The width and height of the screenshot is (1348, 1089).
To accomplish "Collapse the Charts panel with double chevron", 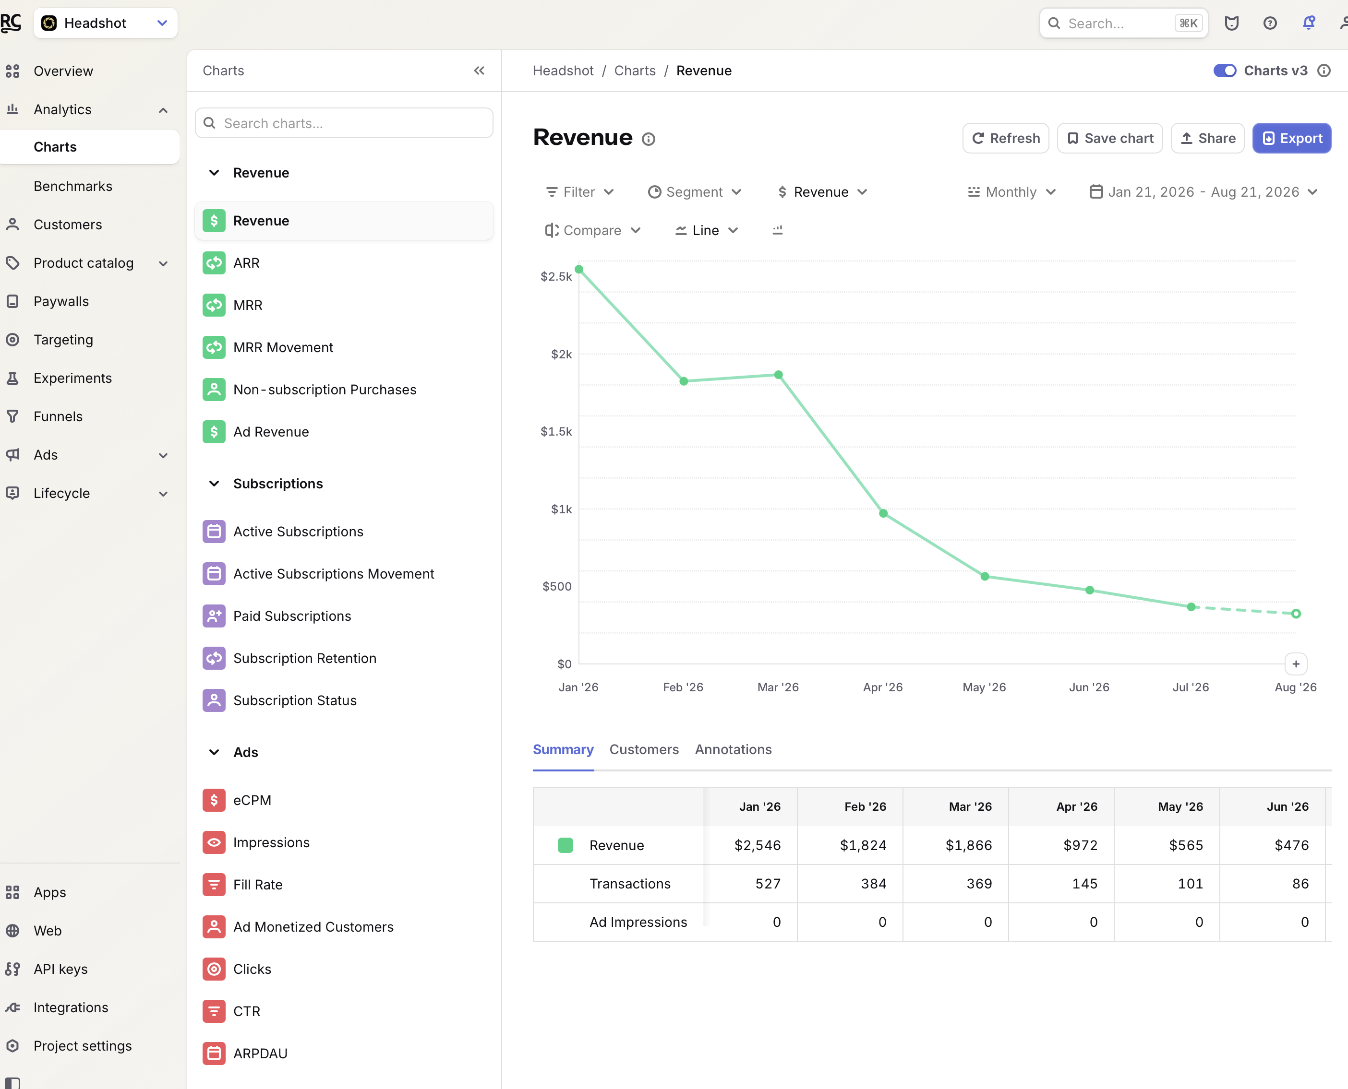I will pos(479,70).
